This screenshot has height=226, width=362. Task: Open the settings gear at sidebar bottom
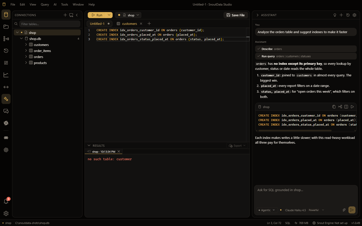(x=6, y=213)
